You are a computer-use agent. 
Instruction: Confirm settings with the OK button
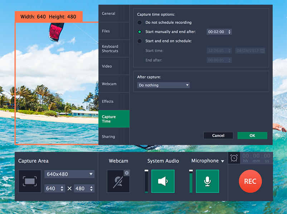252,135
